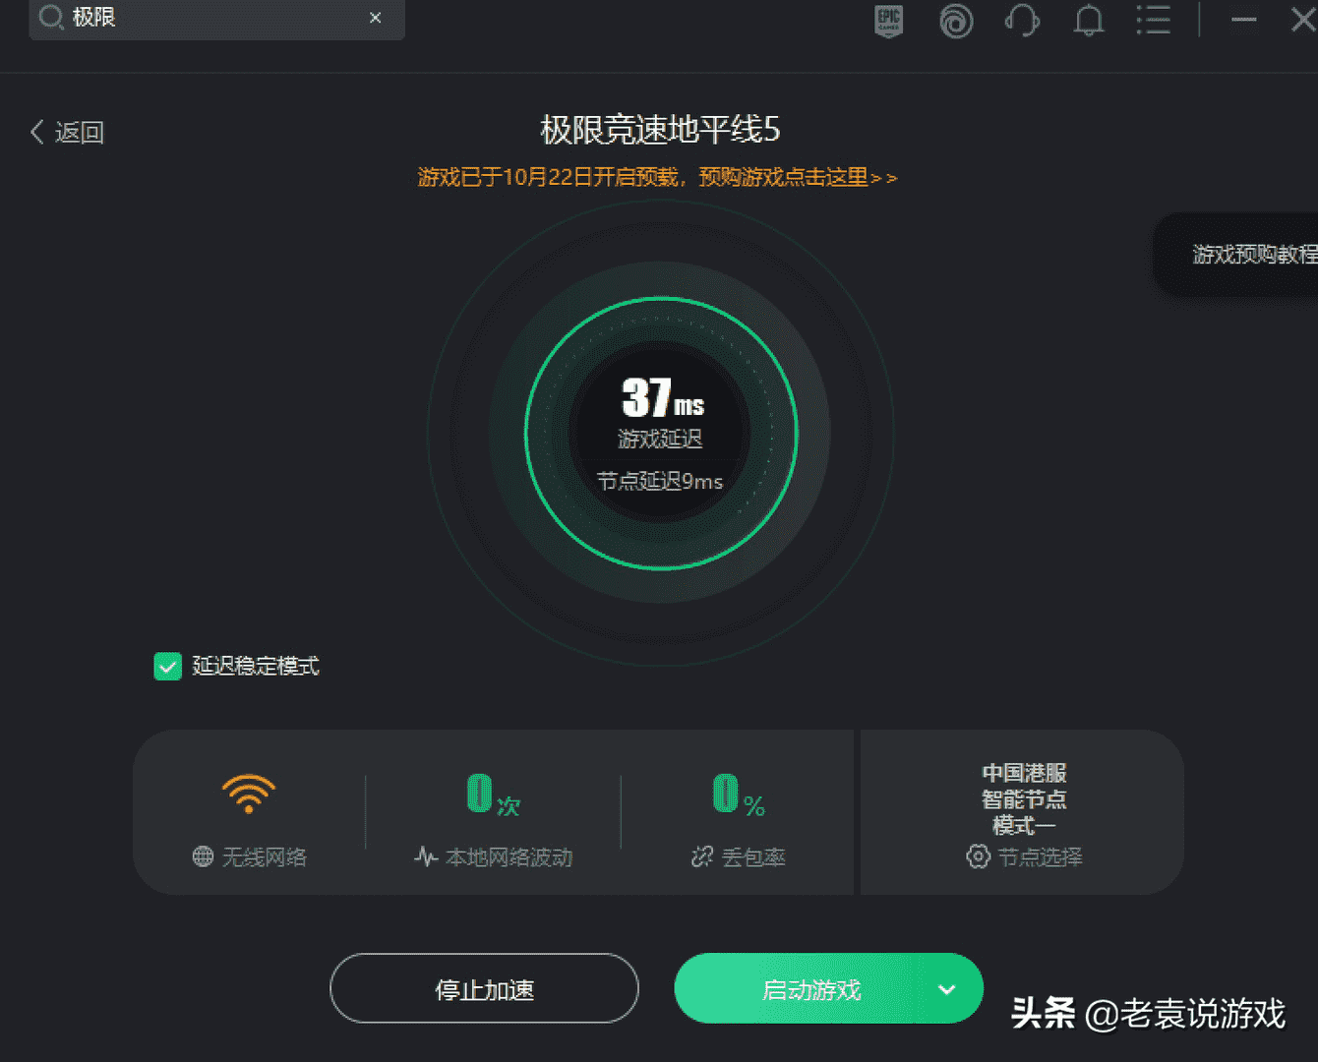Viewport: 1318px width, 1062px height.
Task: Expand the launch game dropdown arrow
Action: (946, 989)
